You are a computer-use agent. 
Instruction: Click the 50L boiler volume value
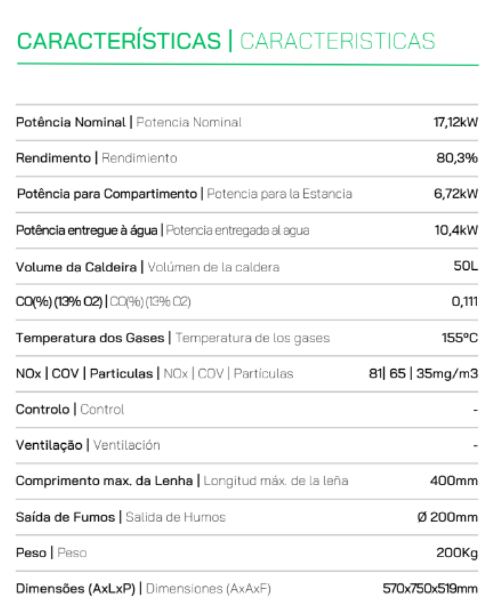tap(466, 266)
